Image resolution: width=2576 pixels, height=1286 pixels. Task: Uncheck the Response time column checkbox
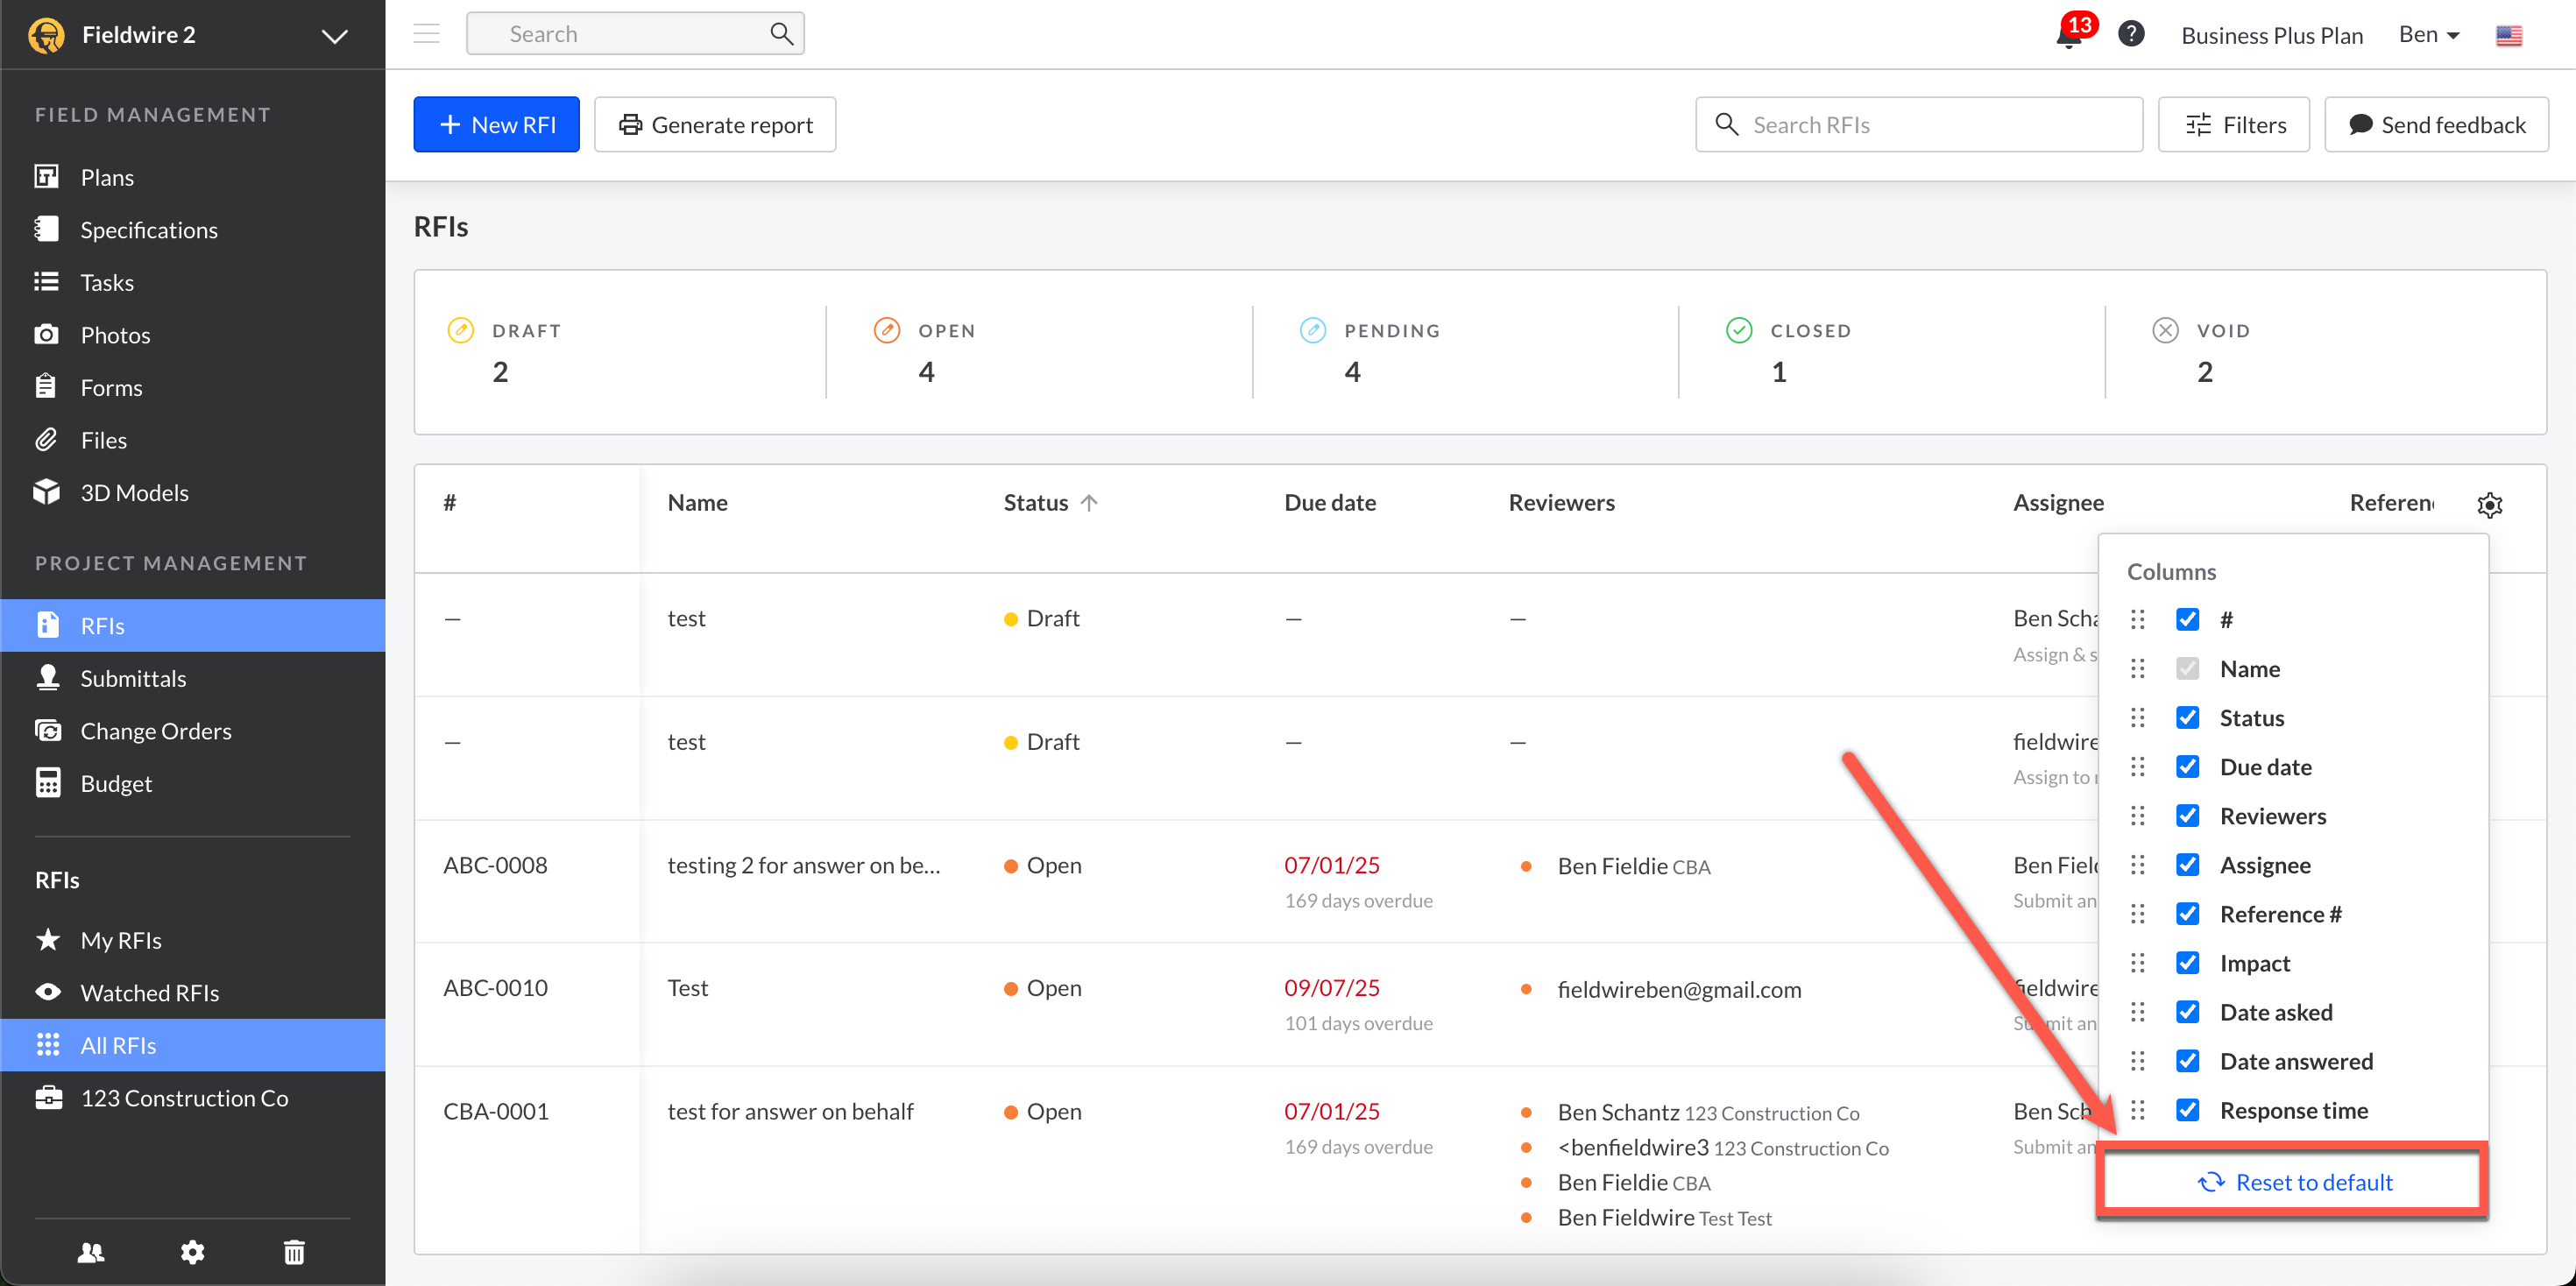click(x=2187, y=1110)
